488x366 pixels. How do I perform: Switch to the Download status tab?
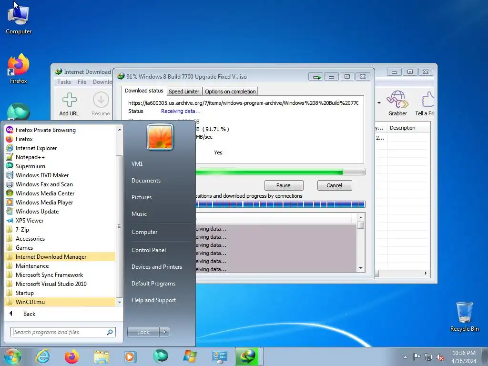(x=144, y=91)
